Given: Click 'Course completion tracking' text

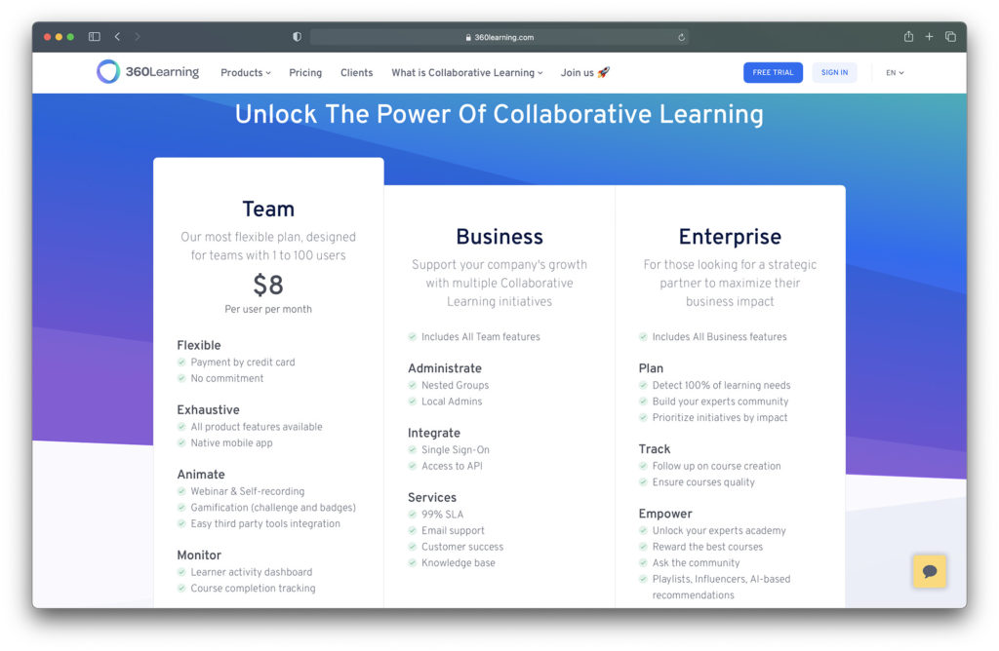Looking at the screenshot, I should click(253, 588).
